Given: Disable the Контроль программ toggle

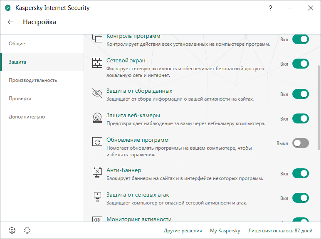Looking at the screenshot, I should [x=301, y=39].
